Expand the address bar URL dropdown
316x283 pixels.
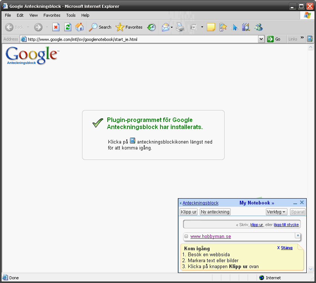[261, 39]
